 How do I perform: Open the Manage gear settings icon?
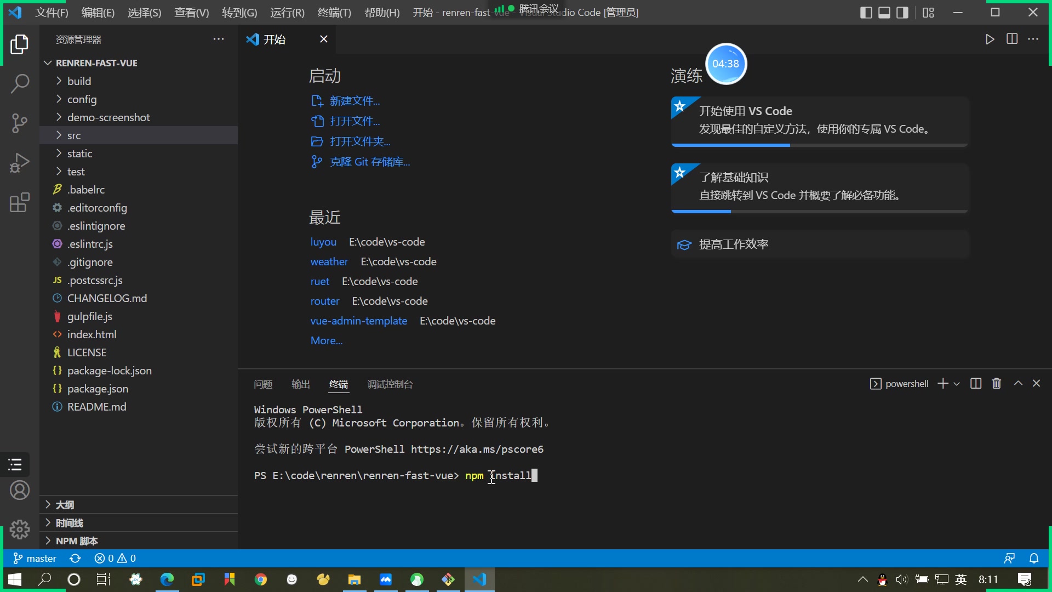click(20, 530)
